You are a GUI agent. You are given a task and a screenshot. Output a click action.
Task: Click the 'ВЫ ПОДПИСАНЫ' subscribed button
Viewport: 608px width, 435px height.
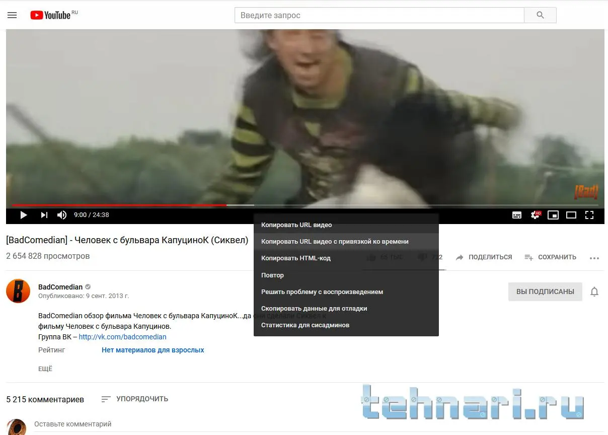pyautogui.click(x=545, y=292)
